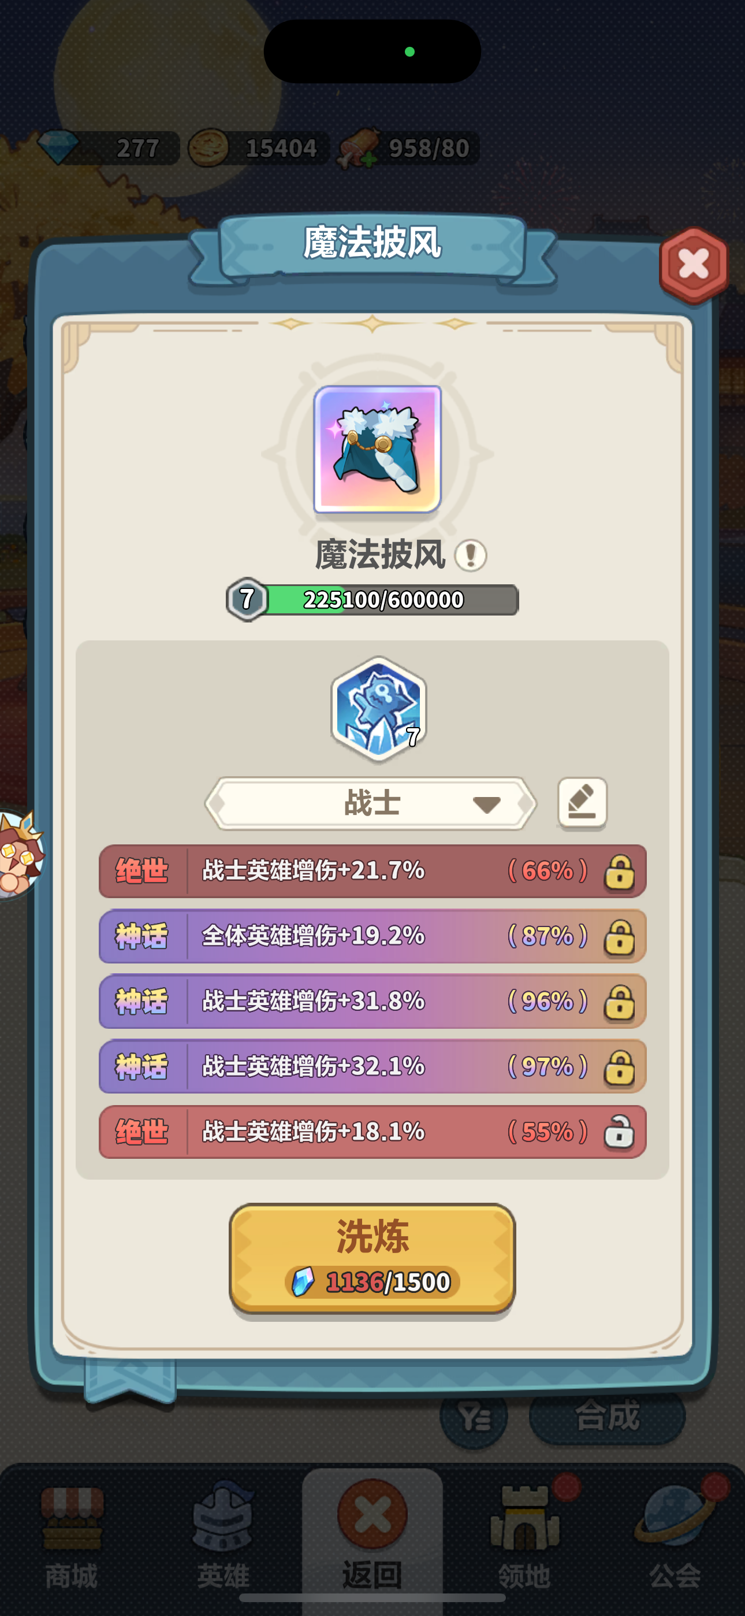Lock the 战士英雄增伤+18.1% attribute
The height and width of the screenshot is (1616, 745).
(619, 1132)
